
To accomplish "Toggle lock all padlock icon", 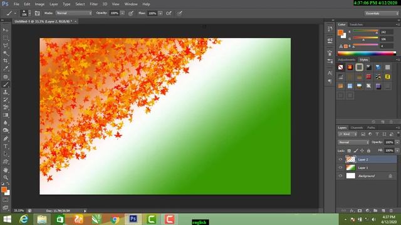I will [368, 151].
